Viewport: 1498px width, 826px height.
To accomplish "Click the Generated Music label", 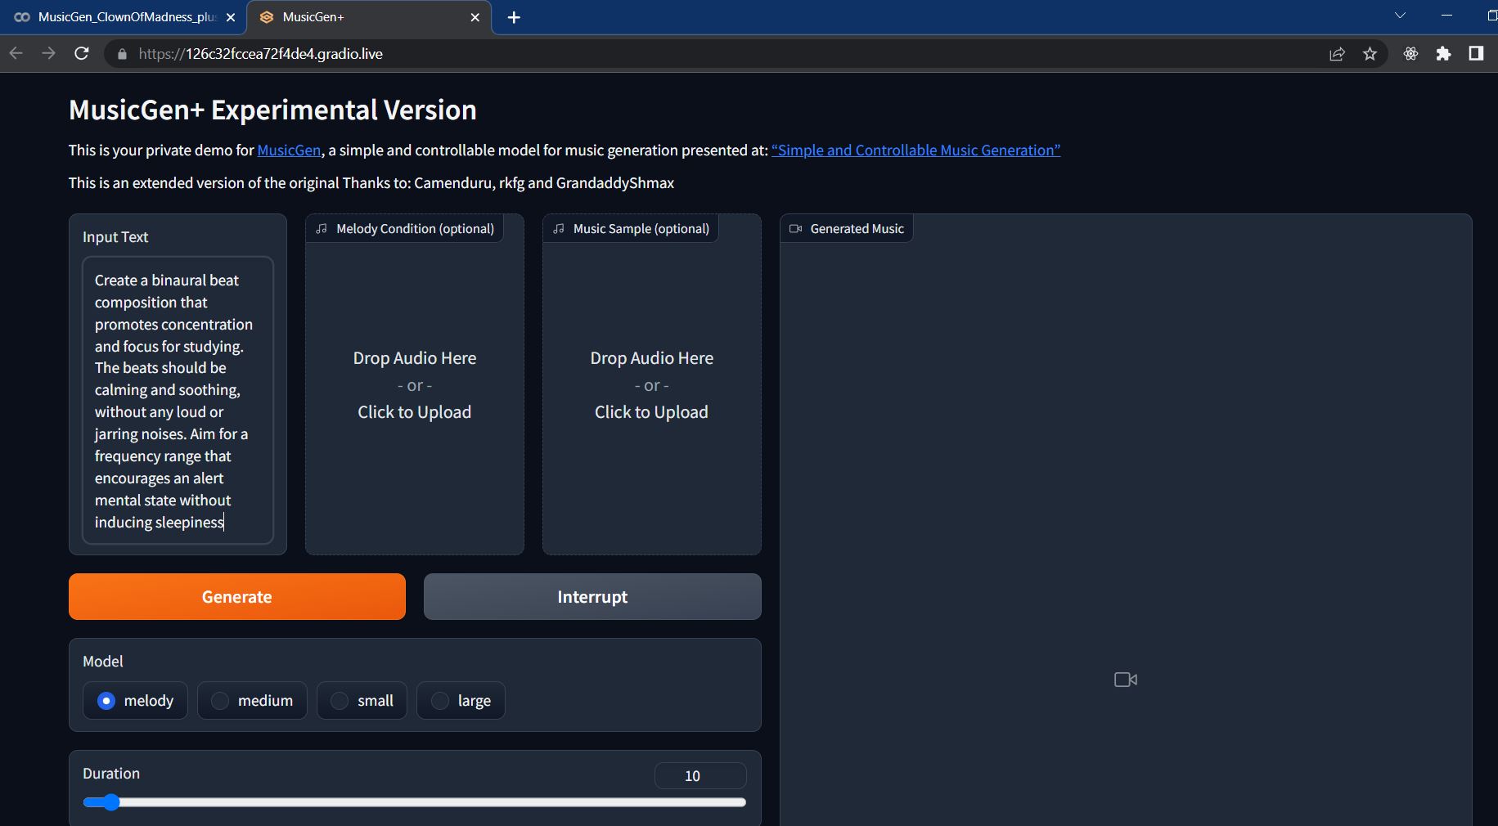I will (x=857, y=229).
